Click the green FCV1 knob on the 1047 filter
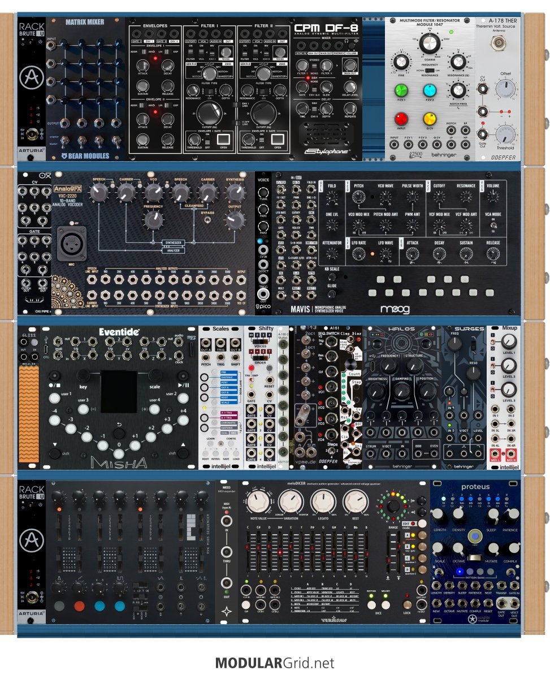Image resolution: width=550 pixels, height=675 pixels. click(401, 90)
